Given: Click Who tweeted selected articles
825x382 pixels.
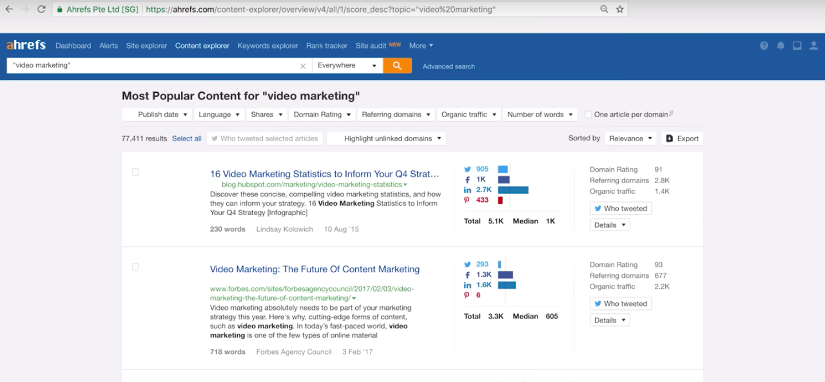Looking at the screenshot, I should point(265,138).
